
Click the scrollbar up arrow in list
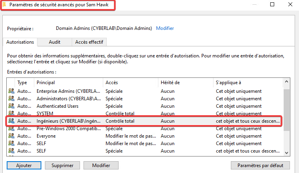[286, 82]
